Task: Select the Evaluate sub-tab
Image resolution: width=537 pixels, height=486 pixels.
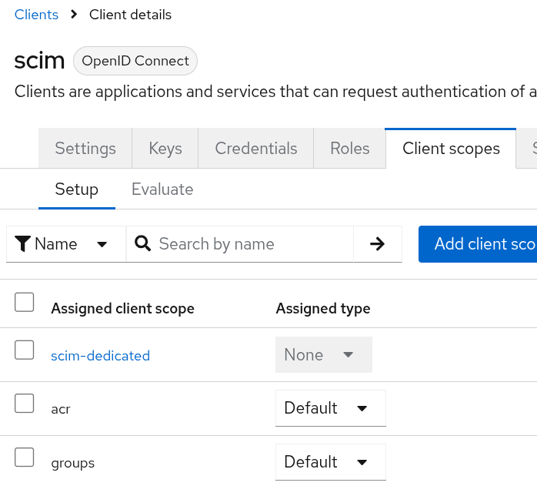Action: (162, 189)
